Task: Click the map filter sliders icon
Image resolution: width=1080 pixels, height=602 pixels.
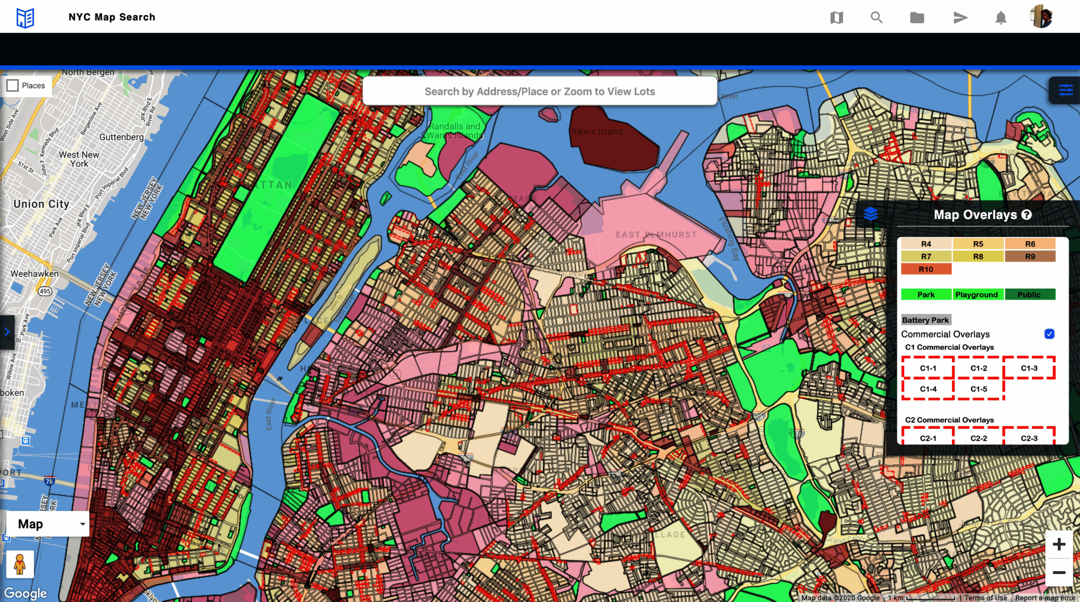Action: pyautogui.click(x=1065, y=90)
